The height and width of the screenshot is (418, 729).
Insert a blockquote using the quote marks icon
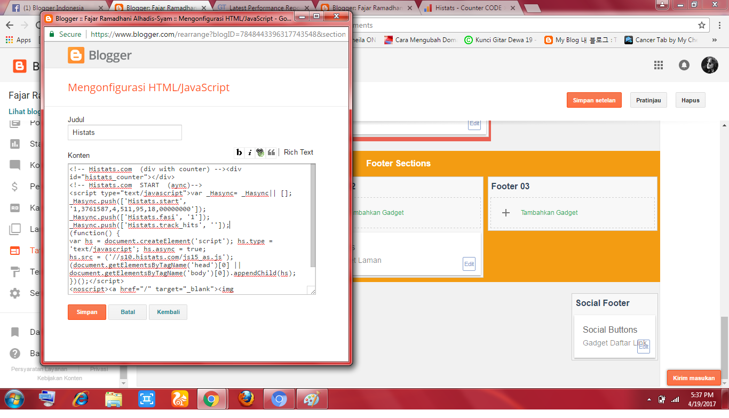(x=271, y=152)
